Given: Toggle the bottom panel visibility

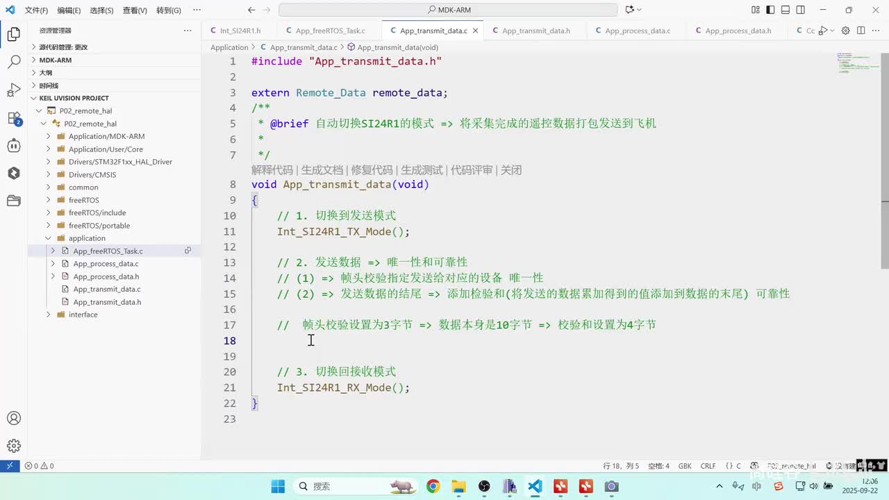Looking at the screenshot, I should pos(786,10).
